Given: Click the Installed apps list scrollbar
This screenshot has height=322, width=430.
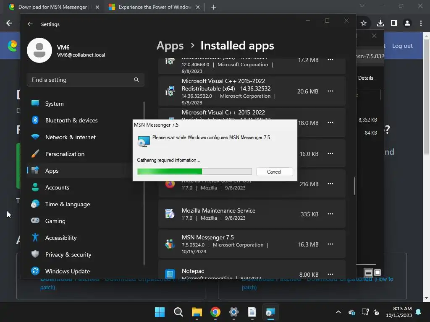Looking at the screenshot, I should point(354,186).
